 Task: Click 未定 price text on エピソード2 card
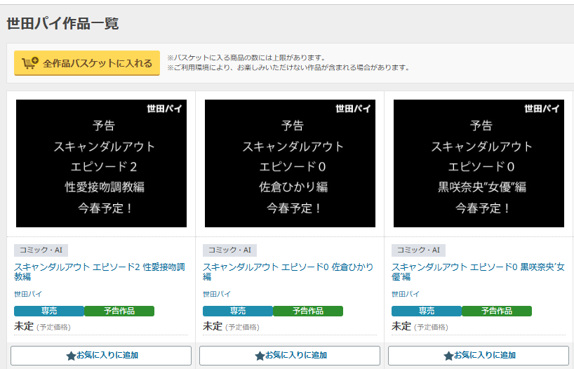click(x=24, y=326)
